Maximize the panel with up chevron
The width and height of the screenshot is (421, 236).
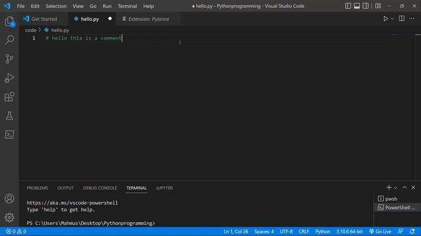(x=405, y=187)
